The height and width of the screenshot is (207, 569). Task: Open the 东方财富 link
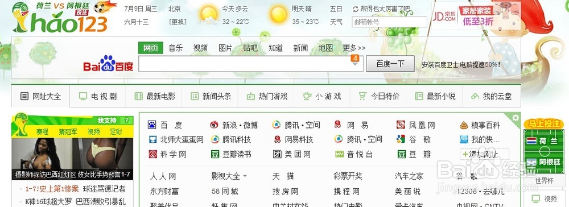tap(164, 192)
